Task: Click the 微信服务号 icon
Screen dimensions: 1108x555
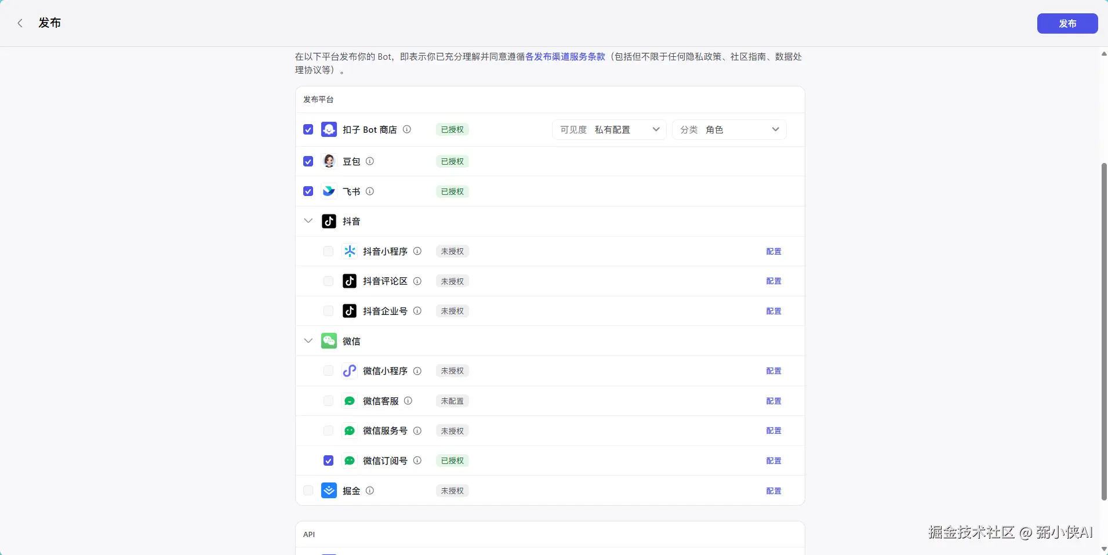Action: 350,430
